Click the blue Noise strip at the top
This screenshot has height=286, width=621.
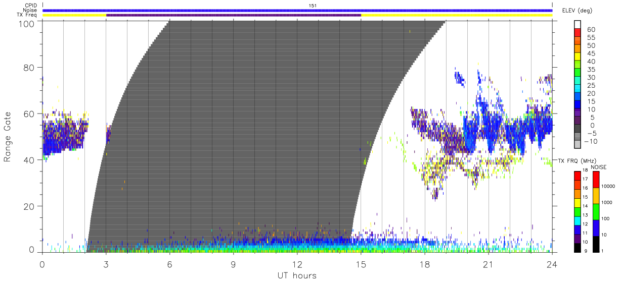[x=297, y=10]
